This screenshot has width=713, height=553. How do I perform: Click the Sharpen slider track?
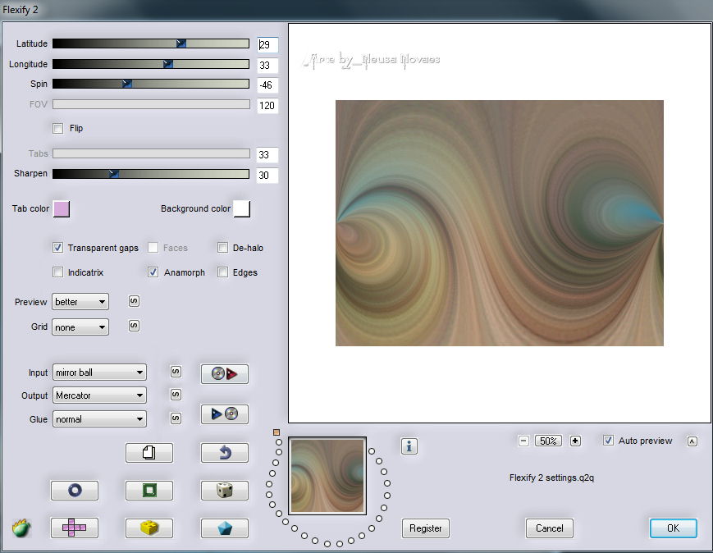[x=151, y=174]
